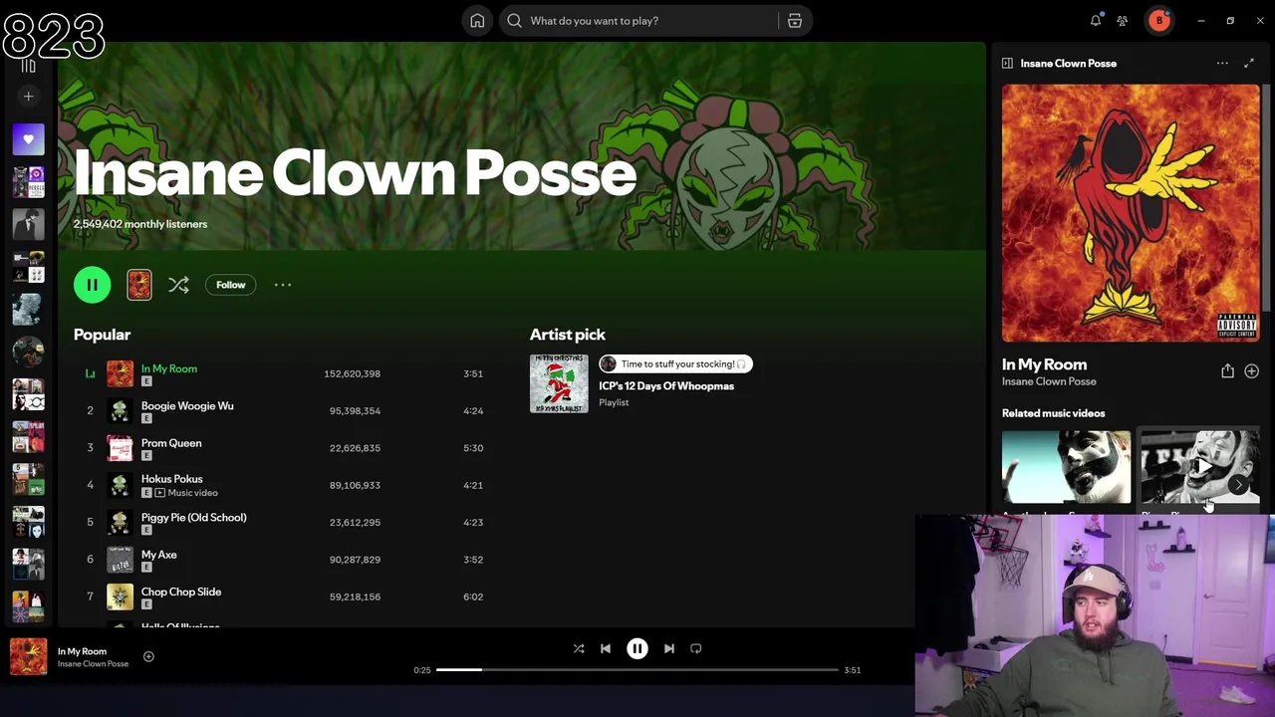This screenshot has height=717, width=1275.
Task: Click Insane Clown Posse under the panel title
Action: tap(1049, 381)
